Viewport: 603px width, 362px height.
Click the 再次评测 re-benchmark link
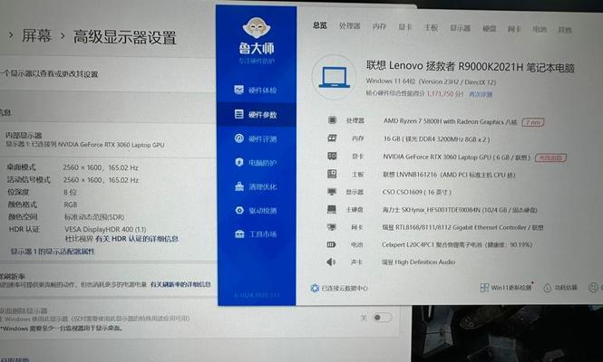tap(481, 94)
